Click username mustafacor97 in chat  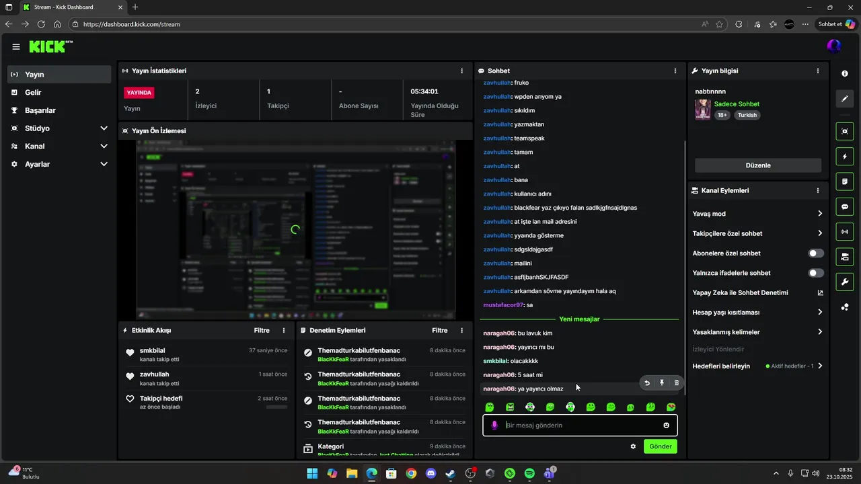(x=503, y=305)
